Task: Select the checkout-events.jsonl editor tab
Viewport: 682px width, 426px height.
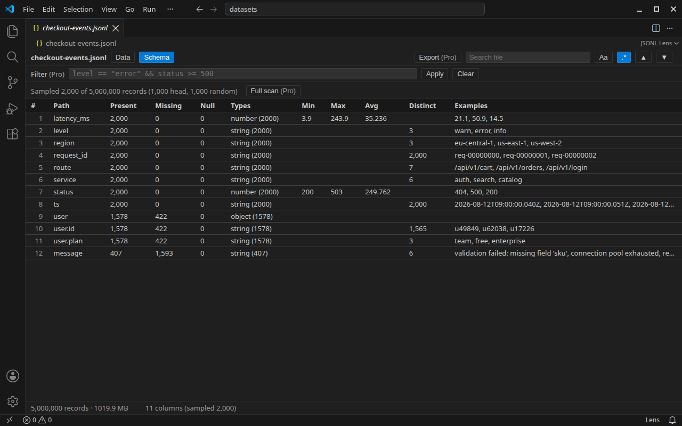Action: pyautogui.click(x=75, y=28)
